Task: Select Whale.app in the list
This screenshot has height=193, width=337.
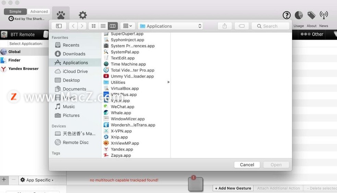Action: (x=136, y=113)
